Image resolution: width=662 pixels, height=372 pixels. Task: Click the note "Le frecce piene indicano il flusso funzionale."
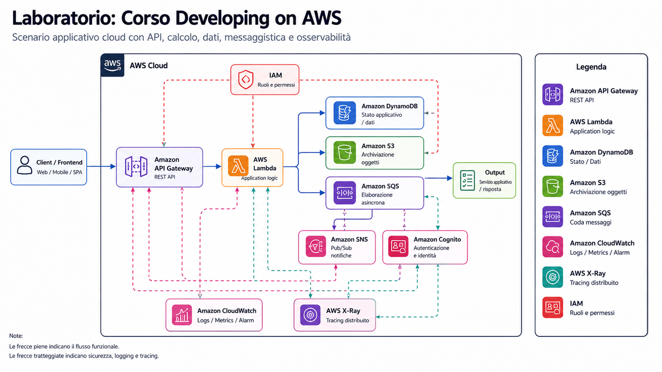[65, 346]
